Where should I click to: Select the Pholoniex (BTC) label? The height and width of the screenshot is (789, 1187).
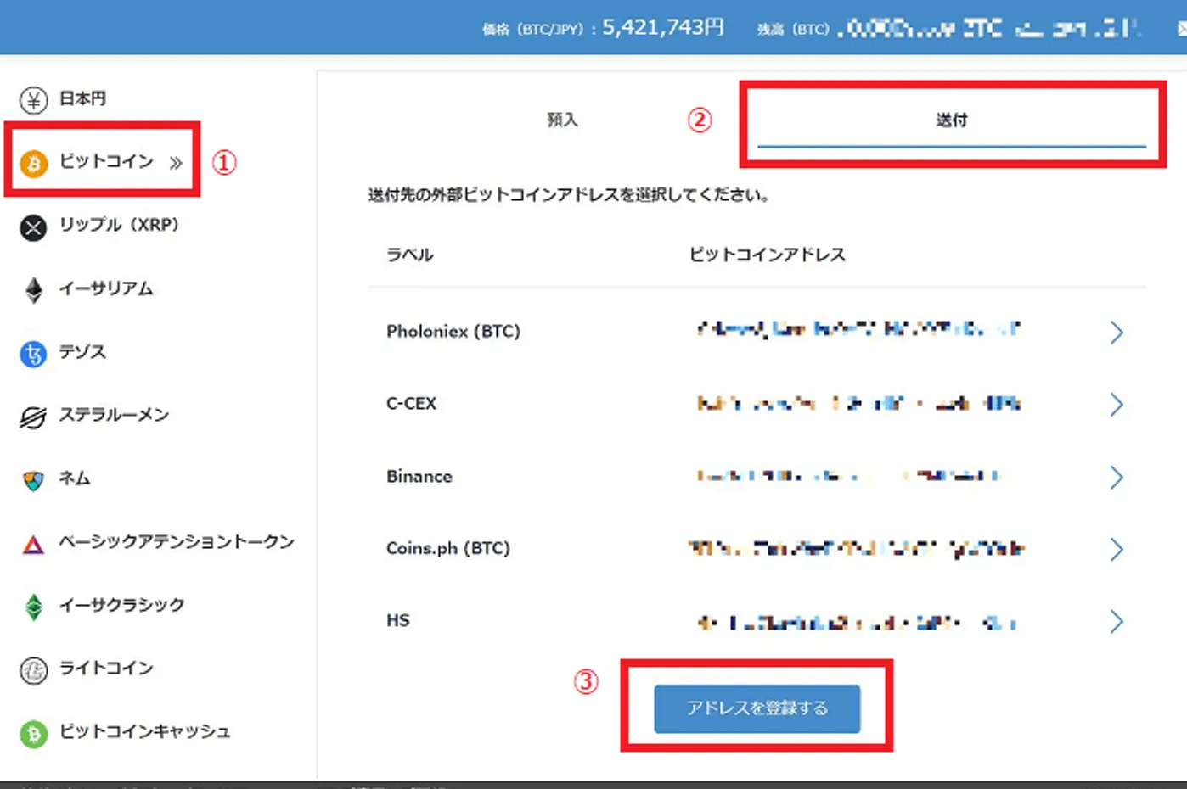pos(453,331)
